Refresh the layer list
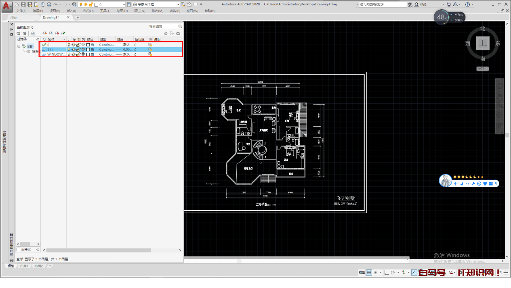The image size is (511, 288). pyautogui.click(x=166, y=33)
